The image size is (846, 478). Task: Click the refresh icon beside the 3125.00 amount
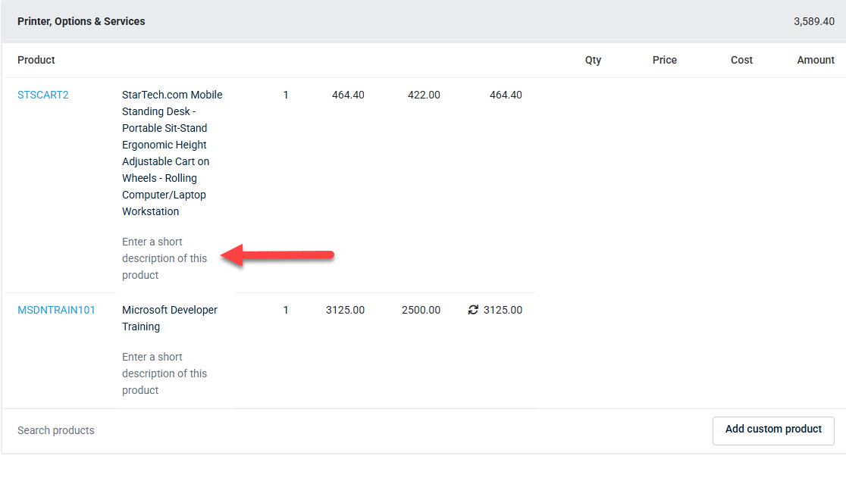pyautogui.click(x=473, y=310)
